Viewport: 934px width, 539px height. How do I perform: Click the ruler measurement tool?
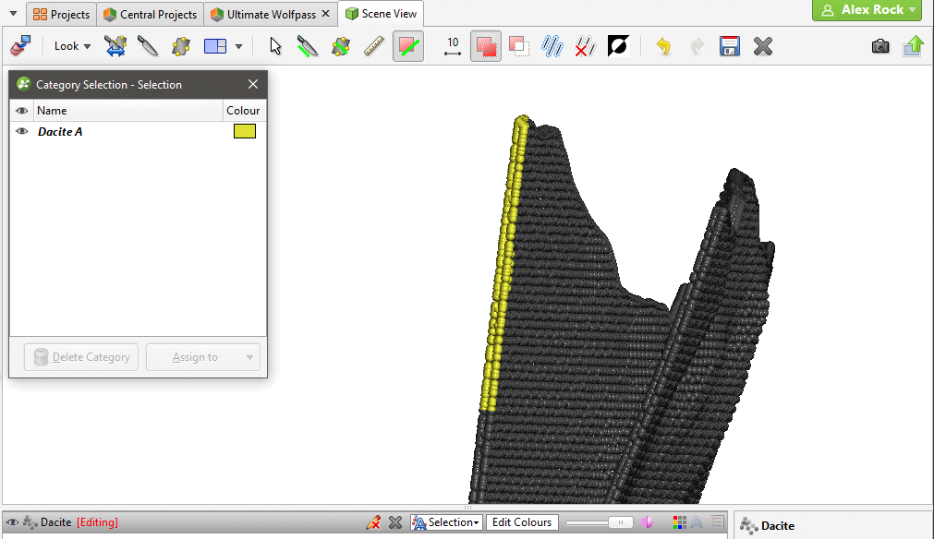coord(374,46)
